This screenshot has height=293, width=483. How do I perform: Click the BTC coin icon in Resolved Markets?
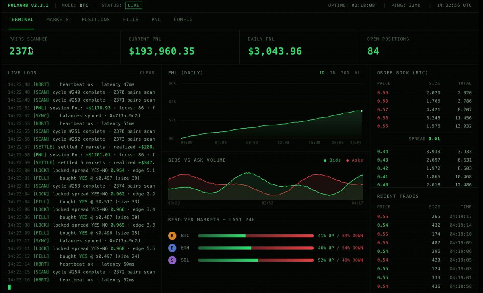pos(172,236)
